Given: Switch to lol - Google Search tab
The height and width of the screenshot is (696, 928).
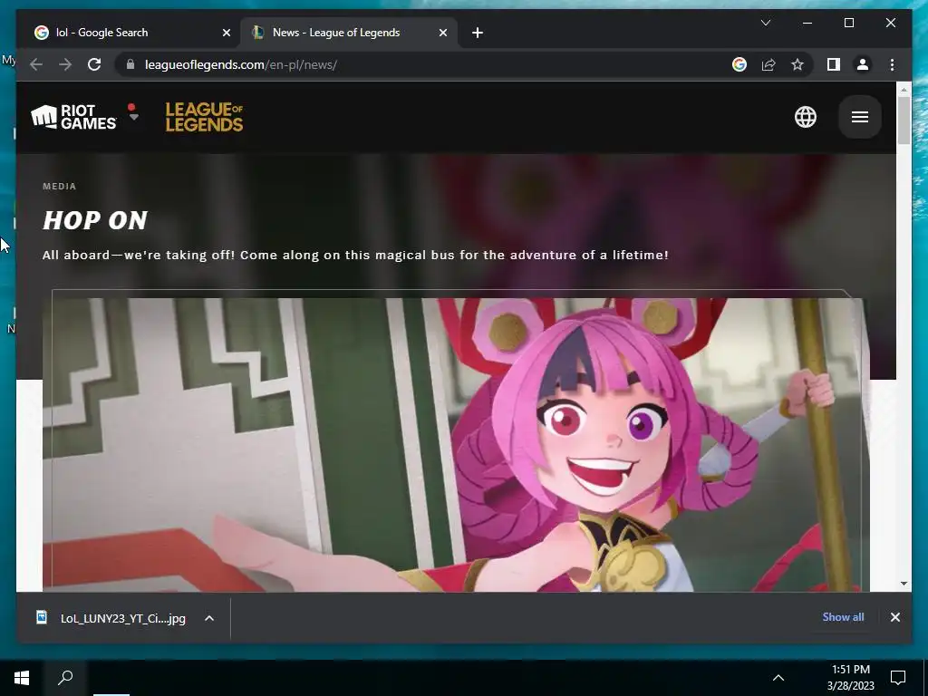Looking at the screenshot, I should pos(131,33).
